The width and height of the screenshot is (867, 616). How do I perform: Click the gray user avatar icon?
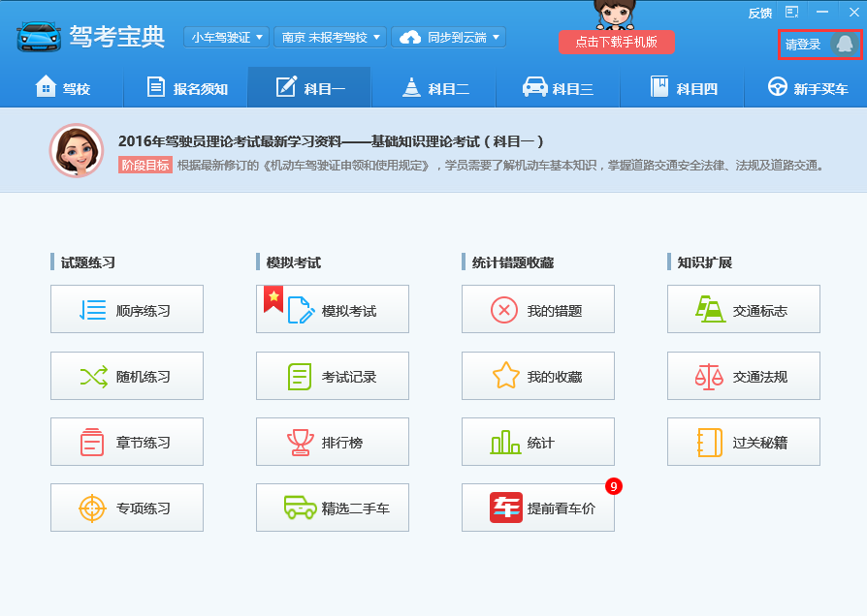(845, 44)
